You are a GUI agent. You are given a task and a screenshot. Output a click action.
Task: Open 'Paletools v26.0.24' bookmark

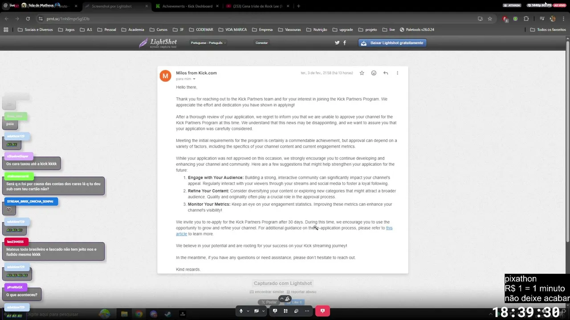pyautogui.click(x=417, y=30)
